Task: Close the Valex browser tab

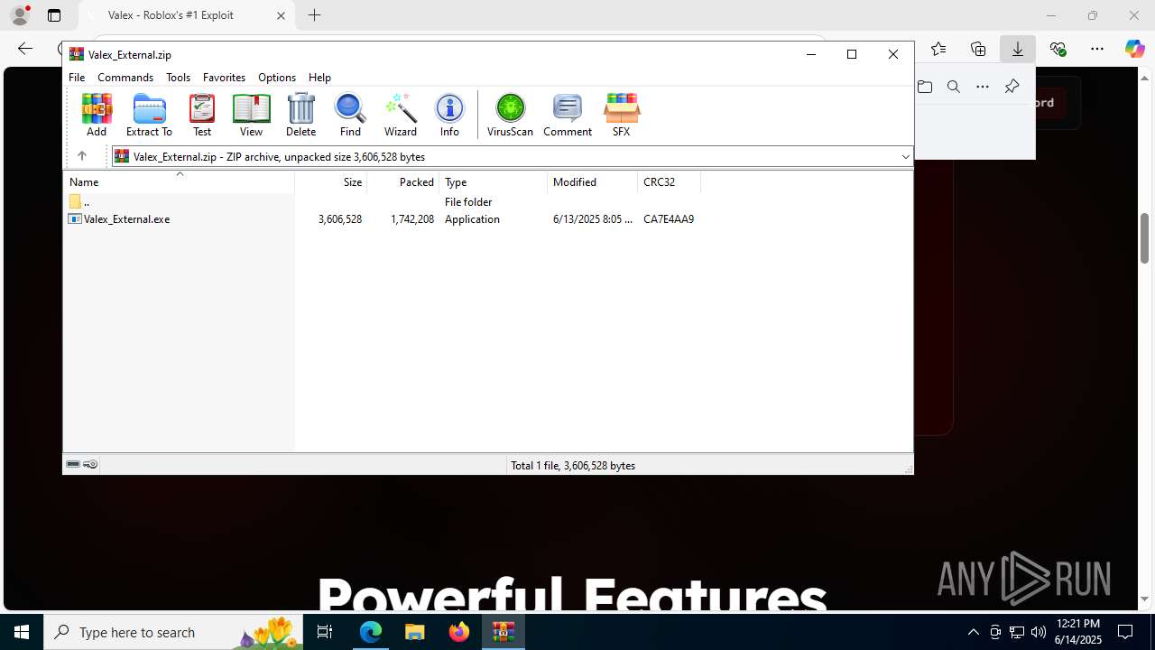Action: click(281, 15)
